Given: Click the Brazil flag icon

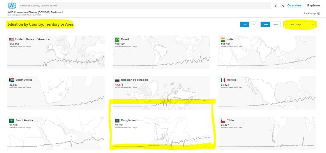Looking at the screenshot, I should (x=117, y=40).
